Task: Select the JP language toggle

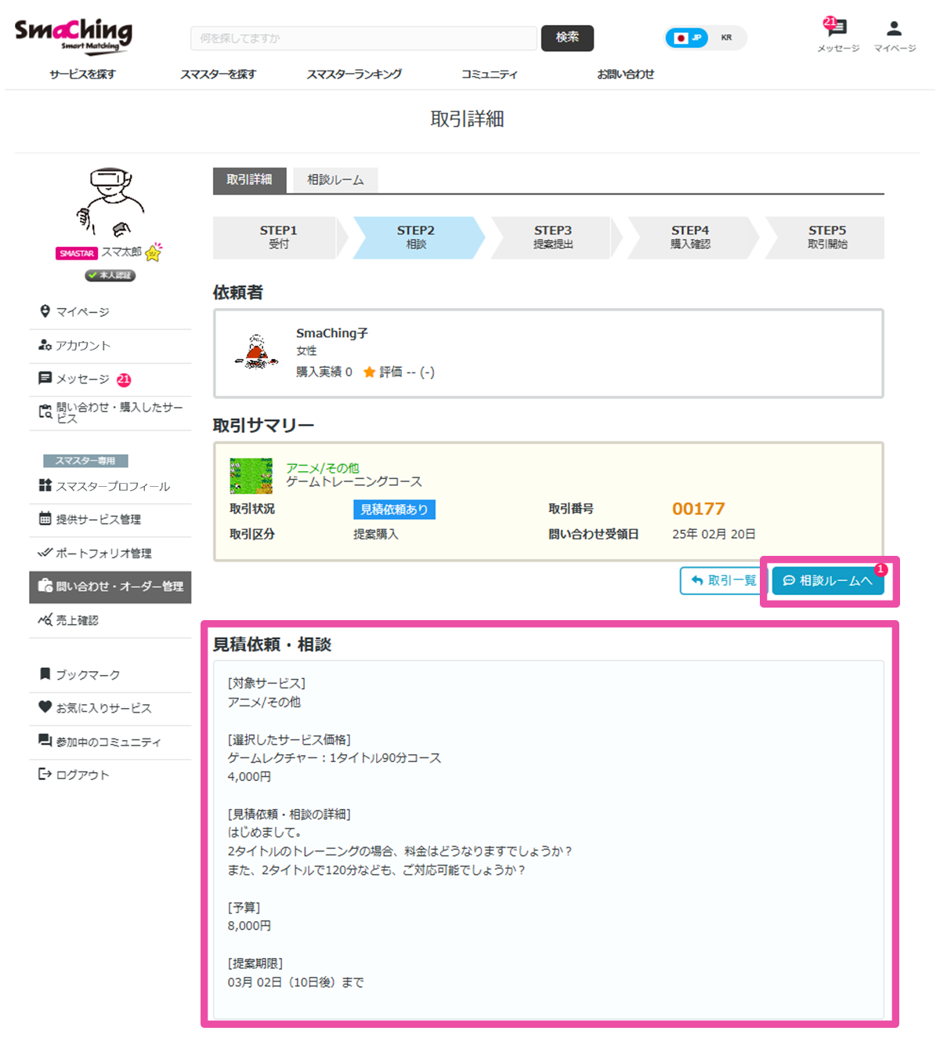Action: point(688,38)
